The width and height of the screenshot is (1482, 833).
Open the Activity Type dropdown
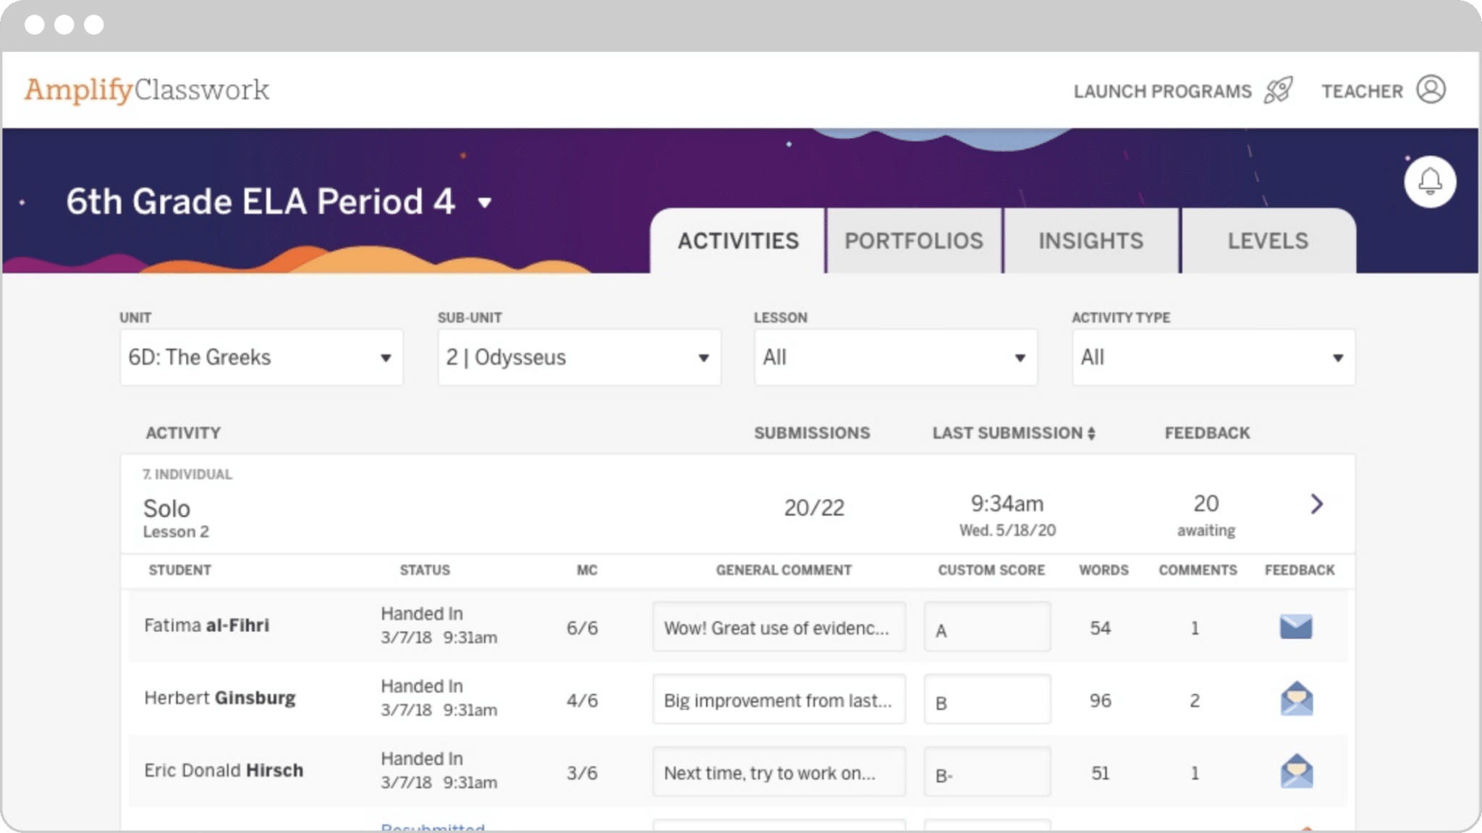[1213, 357]
